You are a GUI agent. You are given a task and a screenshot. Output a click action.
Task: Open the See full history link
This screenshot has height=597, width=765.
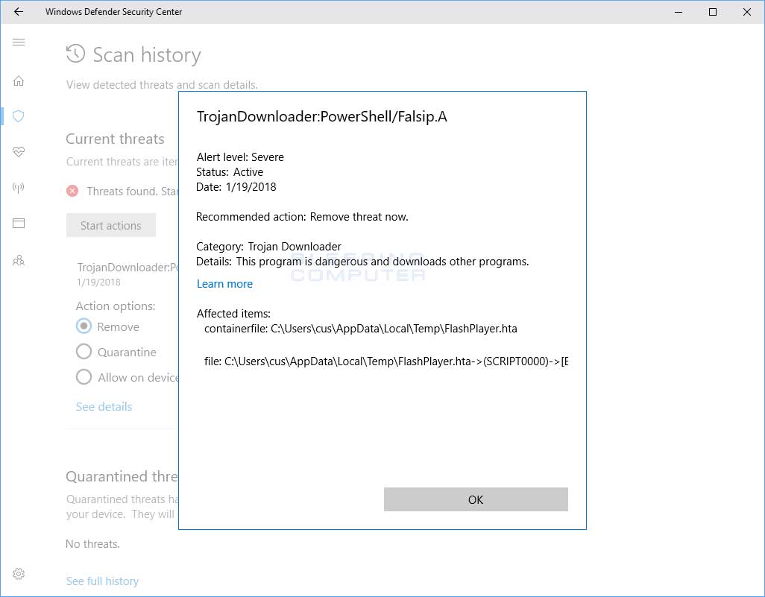tap(102, 581)
